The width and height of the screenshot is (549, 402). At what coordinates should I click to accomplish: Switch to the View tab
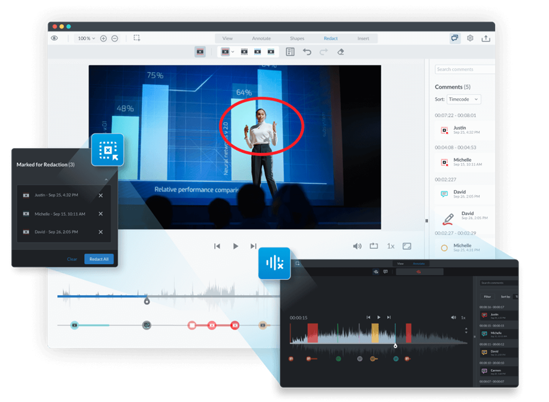pyautogui.click(x=227, y=38)
